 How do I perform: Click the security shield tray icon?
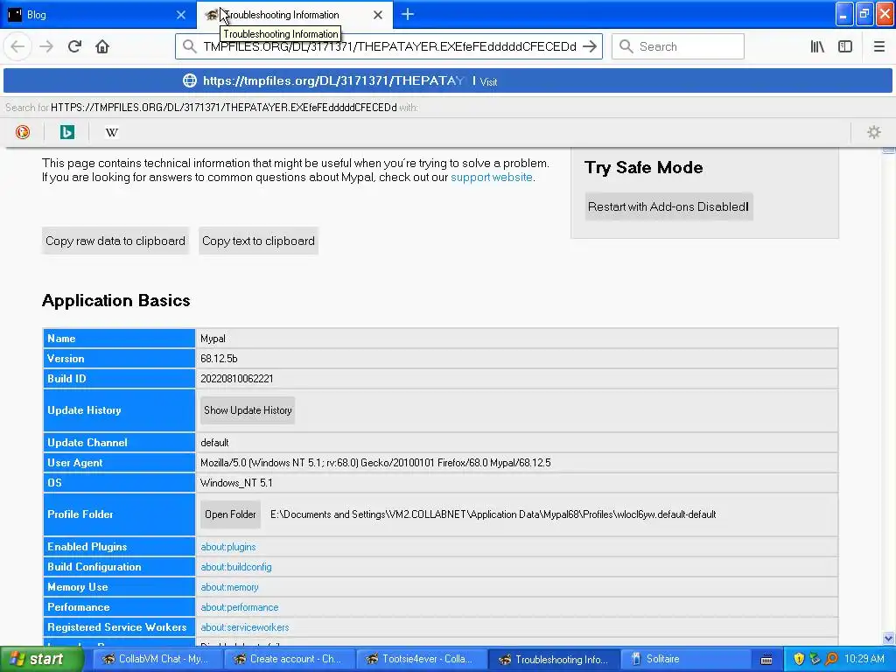(799, 659)
